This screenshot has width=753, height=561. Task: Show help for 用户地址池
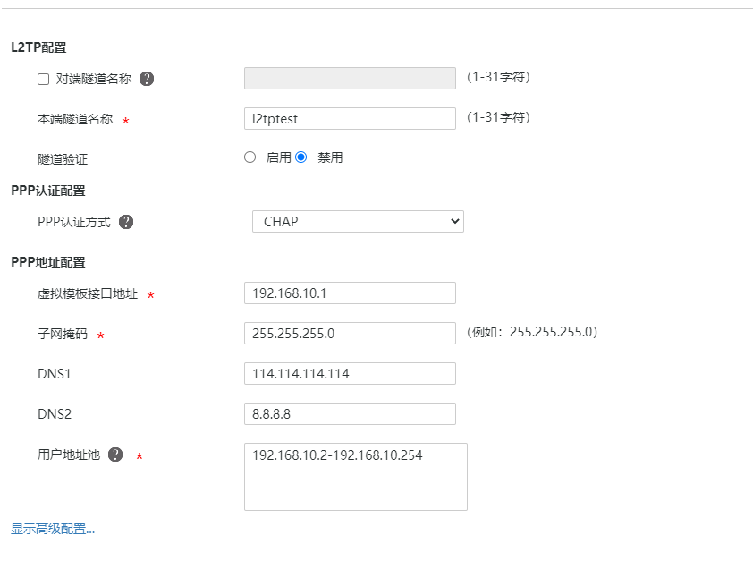115,455
